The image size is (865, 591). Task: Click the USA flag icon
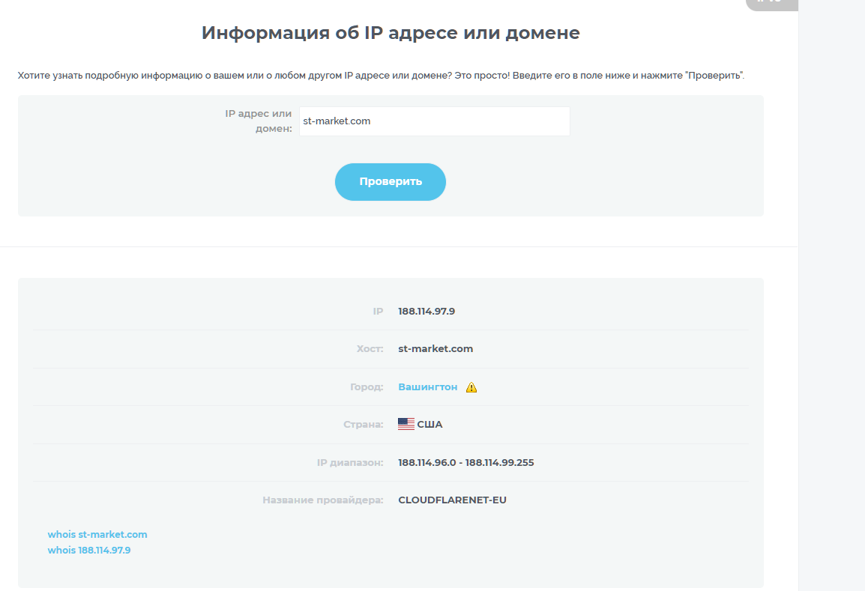point(406,424)
